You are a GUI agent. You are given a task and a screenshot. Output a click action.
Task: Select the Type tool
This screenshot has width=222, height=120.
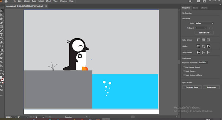click(x=1, y=34)
